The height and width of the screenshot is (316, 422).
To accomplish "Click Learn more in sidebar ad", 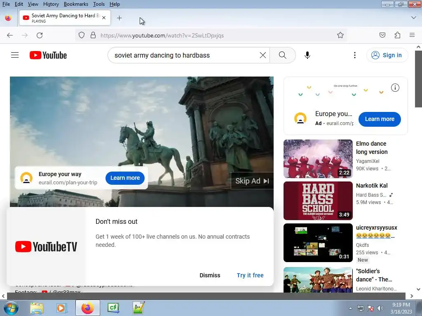I will point(380,119).
